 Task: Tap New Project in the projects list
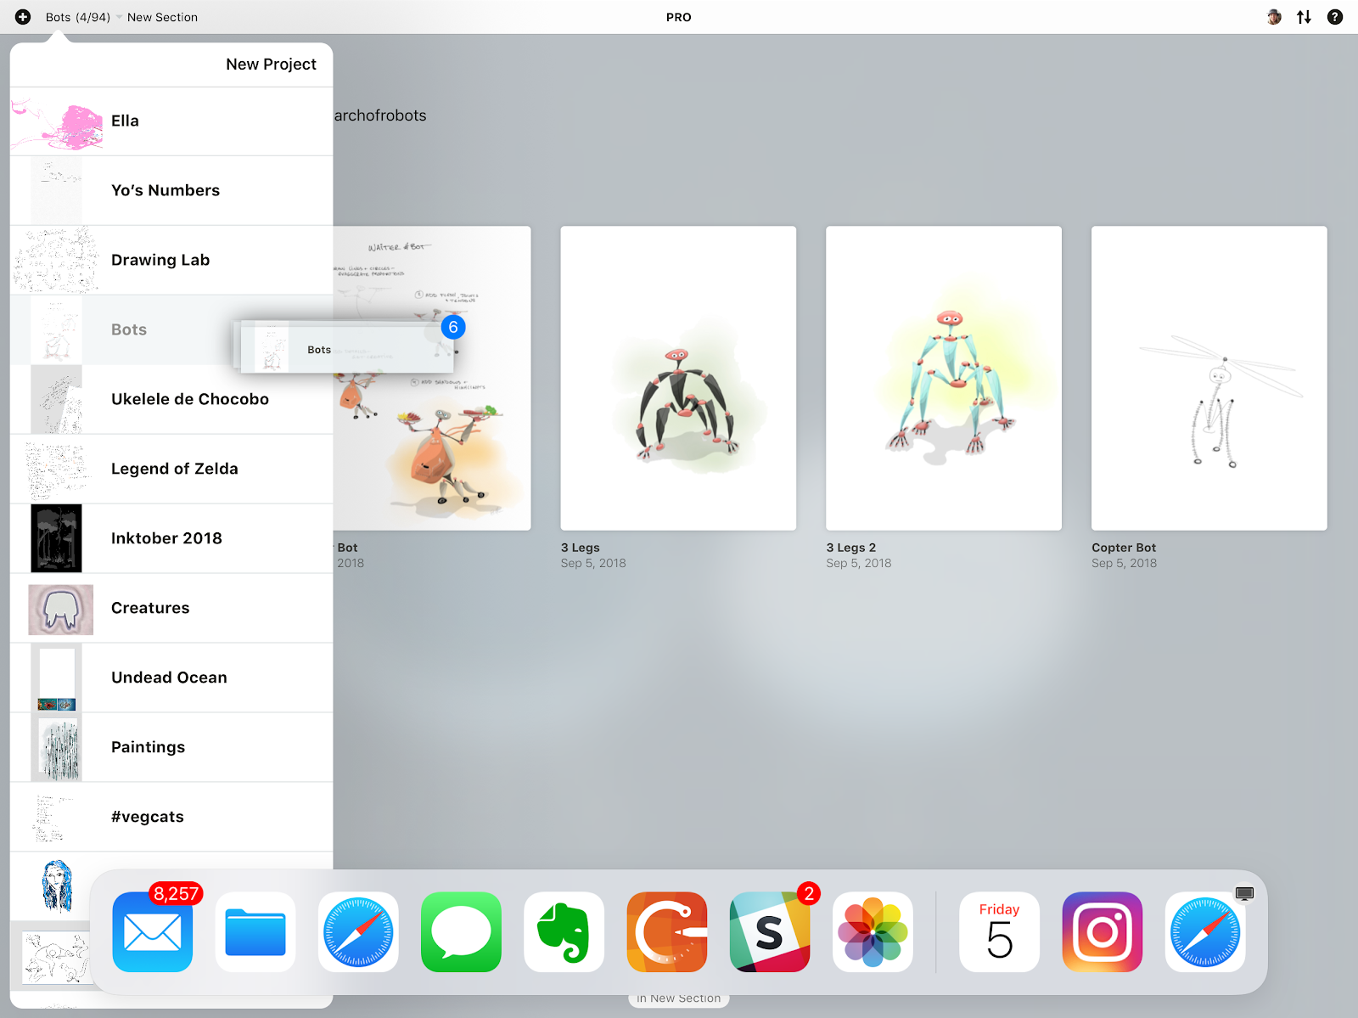click(x=271, y=65)
